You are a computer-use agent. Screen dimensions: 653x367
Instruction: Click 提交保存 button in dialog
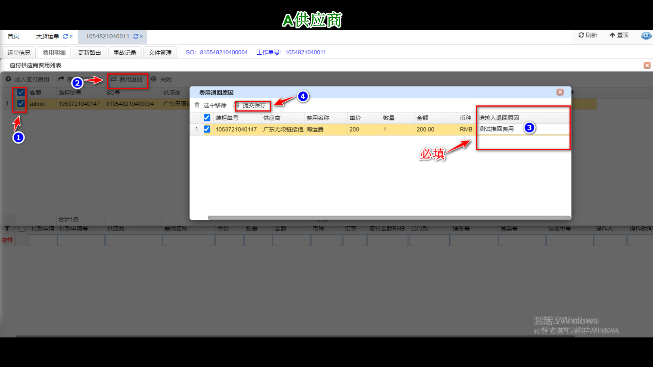point(253,105)
